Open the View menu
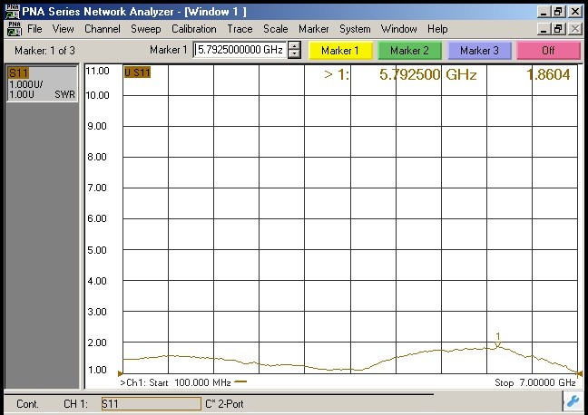 pos(63,29)
